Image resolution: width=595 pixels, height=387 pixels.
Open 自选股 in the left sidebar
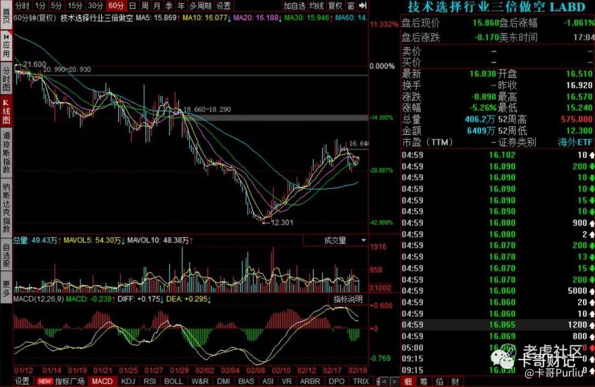(6, 256)
